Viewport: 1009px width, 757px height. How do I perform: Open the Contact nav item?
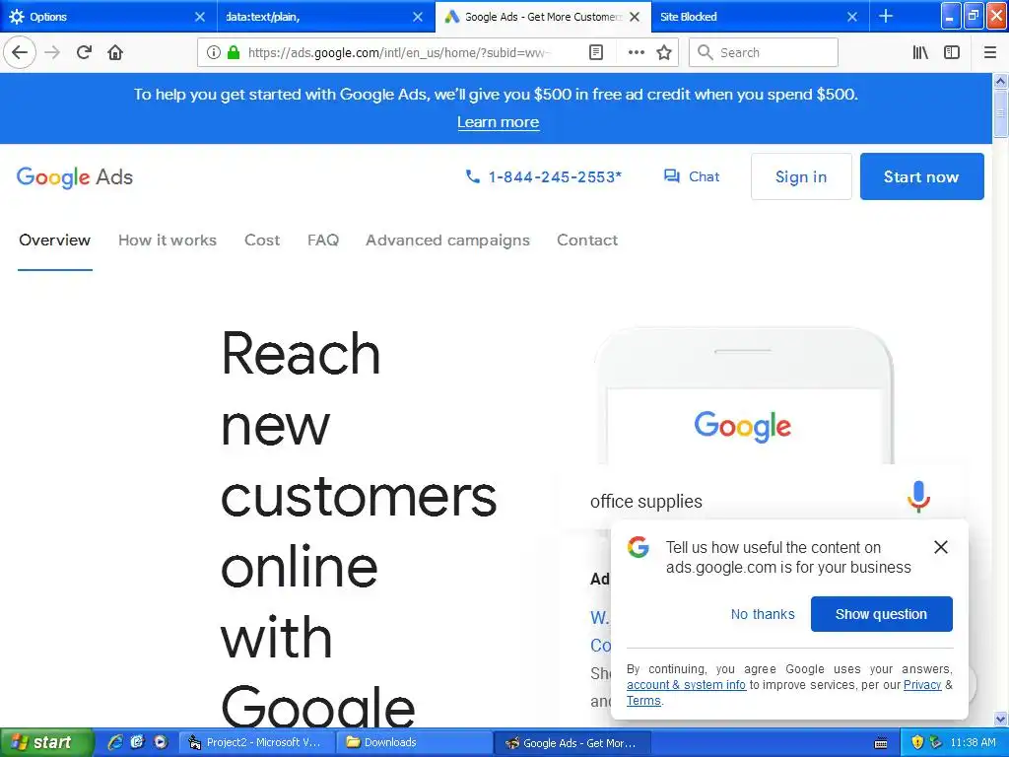(x=587, y=241)
